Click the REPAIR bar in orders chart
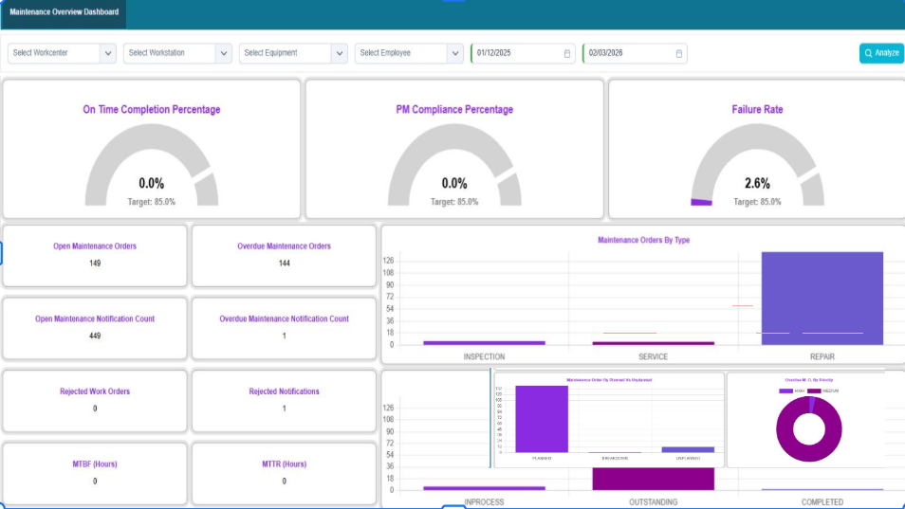The width and height of the screenshot is (905, 509). coord(822,298)
